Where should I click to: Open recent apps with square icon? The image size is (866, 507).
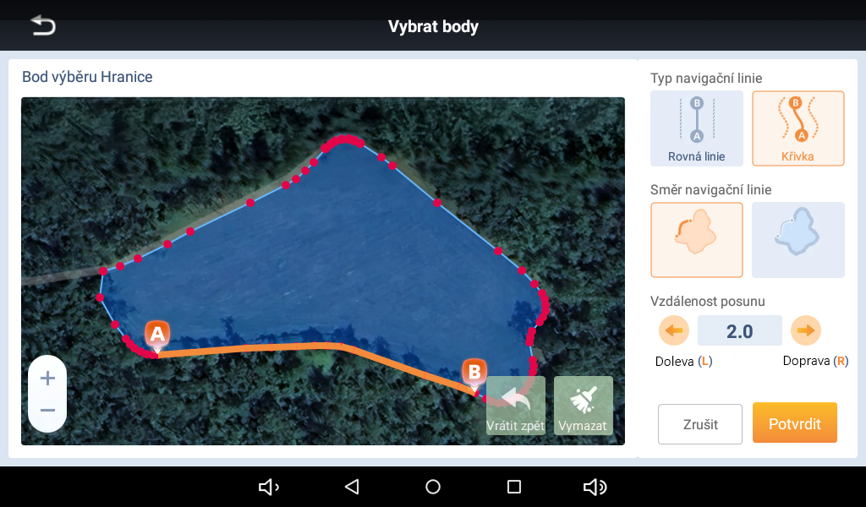[514, 487]
